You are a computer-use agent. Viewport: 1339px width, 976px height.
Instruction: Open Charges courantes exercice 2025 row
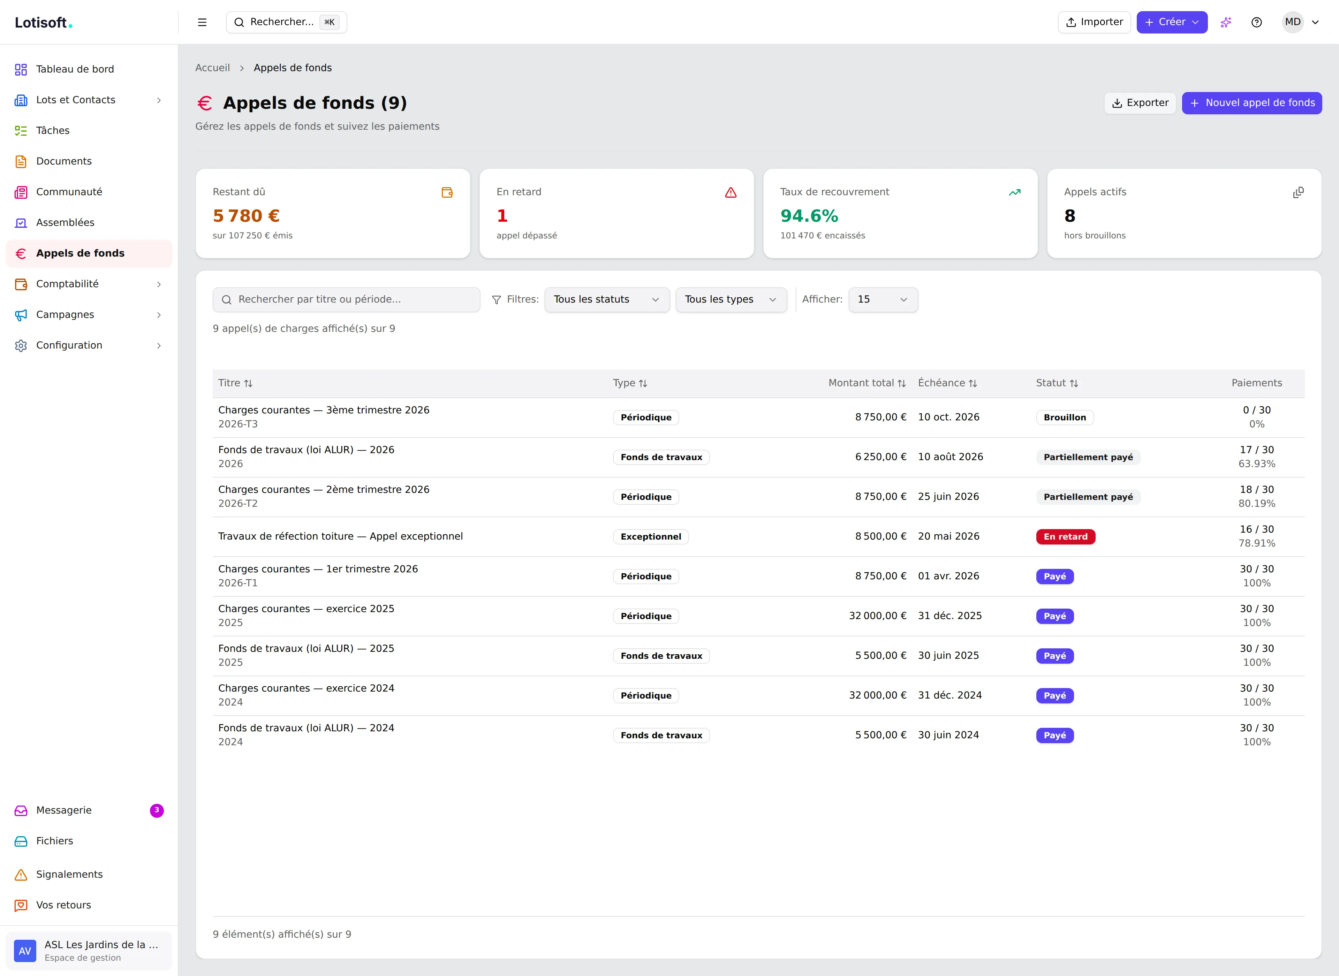click(758, 616)
